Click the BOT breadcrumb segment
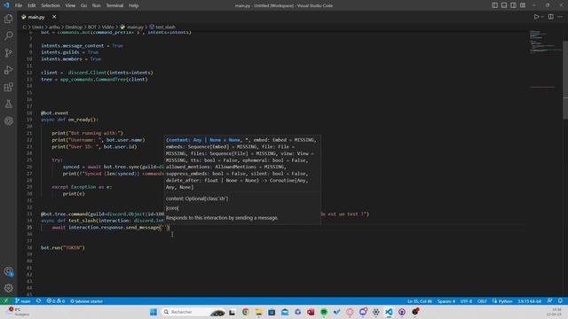The width and height of the screenshot is (568, 319). (92, 27)
